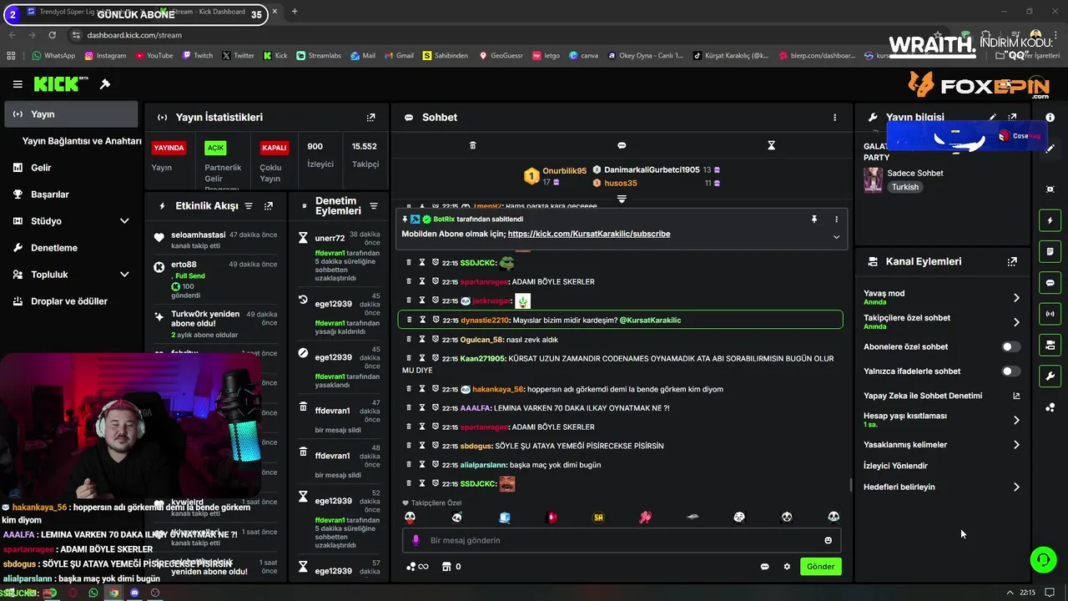Toggle Abonelere özel sohbet switch
Screen dimensions: 1068x601
click(x=1010, y=346)
